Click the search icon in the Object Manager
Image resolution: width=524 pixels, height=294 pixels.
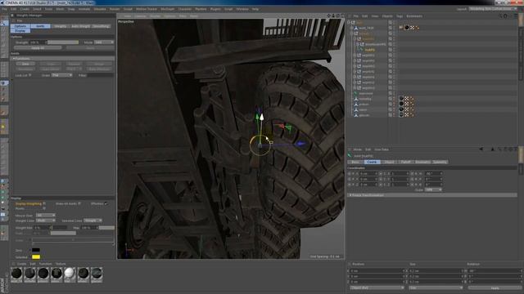500,16
